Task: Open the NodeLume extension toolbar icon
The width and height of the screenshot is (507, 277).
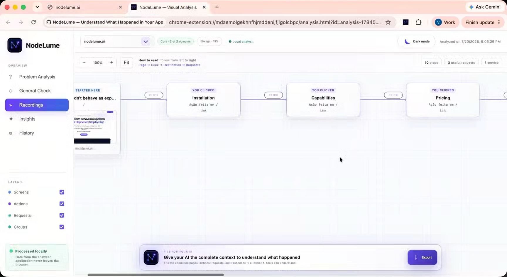Action: tap(405, 22)
